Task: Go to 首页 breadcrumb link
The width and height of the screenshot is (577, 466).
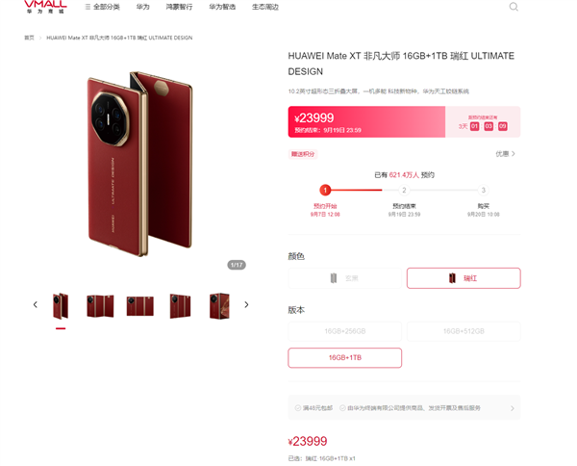Action: 29,38
